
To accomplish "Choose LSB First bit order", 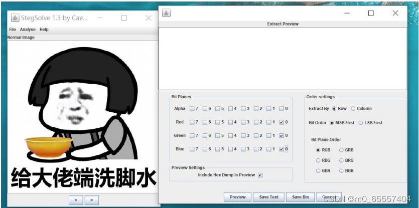I will tap(361, 123).
